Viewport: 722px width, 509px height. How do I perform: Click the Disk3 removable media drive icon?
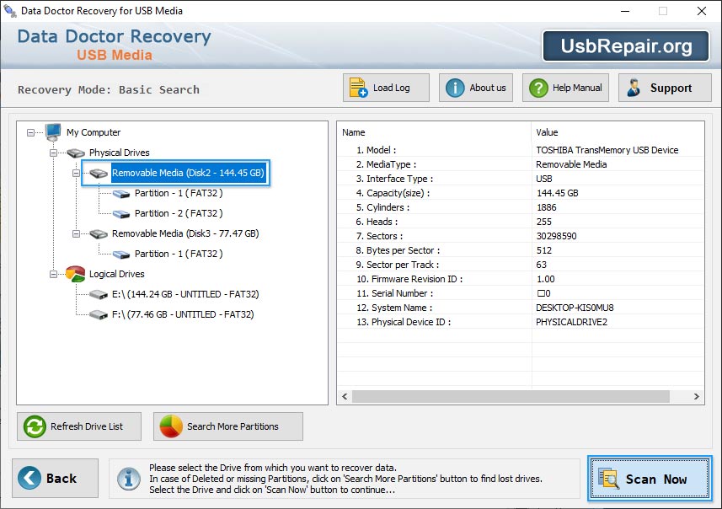pos(99,234)
